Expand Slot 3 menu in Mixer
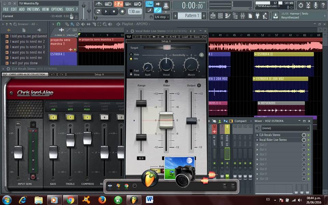This screenshot has width=328, height=205. coord(257,145)
